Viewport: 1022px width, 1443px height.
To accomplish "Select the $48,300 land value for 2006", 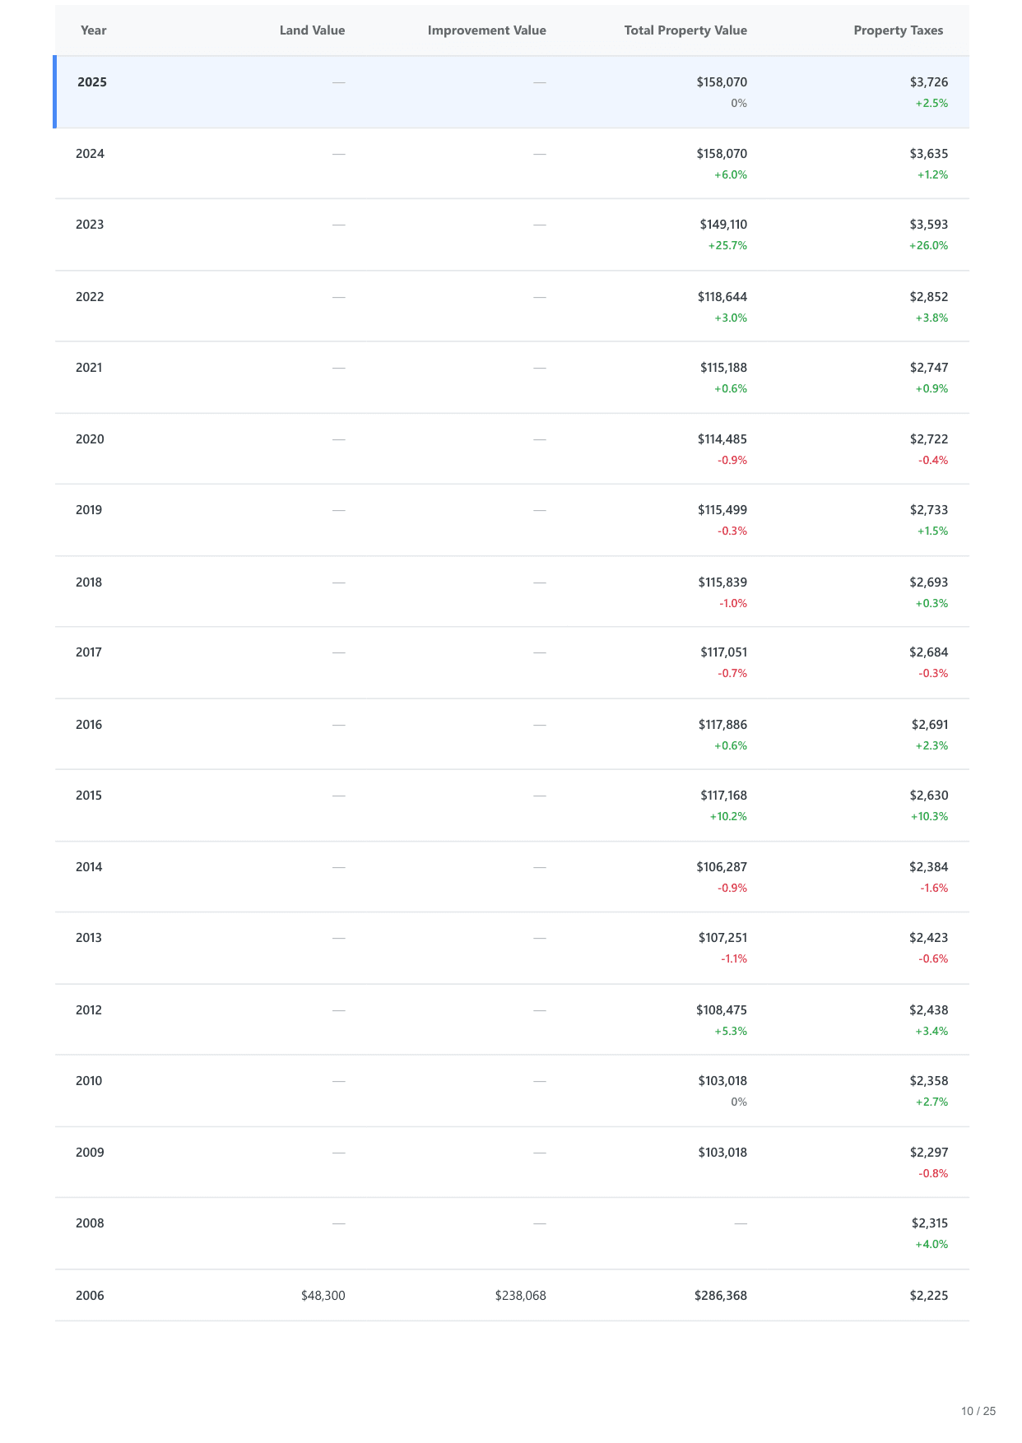I will point(323,1296).
